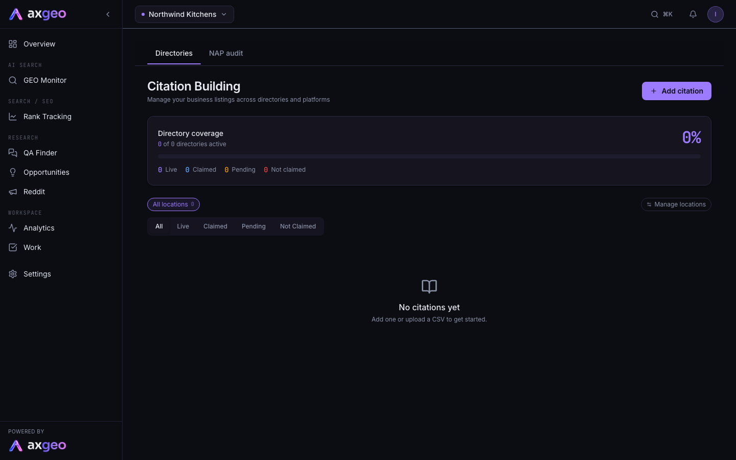The height and width of the screenshot is (460, 736).
Task: Click the notifications bell icon
Action: click(x=693, y=14)
